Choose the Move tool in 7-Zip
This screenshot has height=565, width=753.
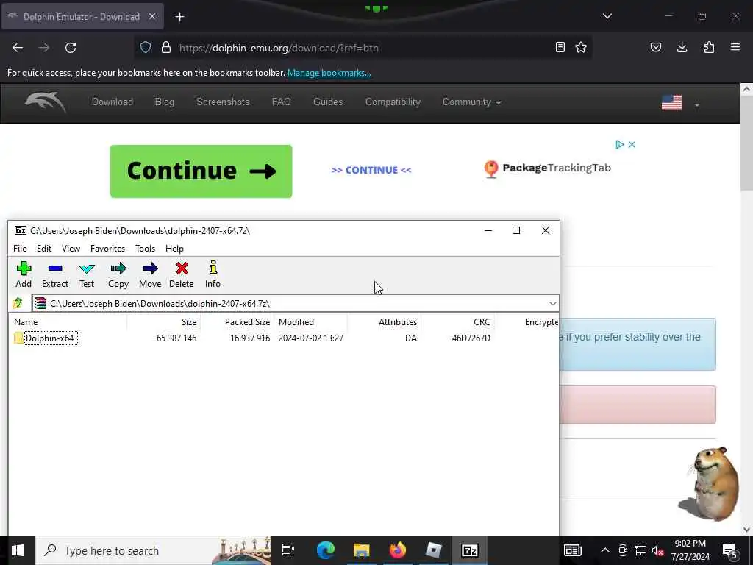pyautogui.click(x=150, y=274)
